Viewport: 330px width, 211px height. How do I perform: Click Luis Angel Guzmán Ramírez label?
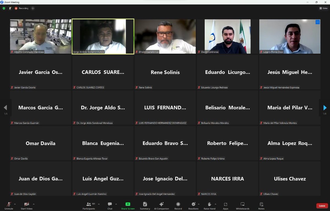pos(92,194)
